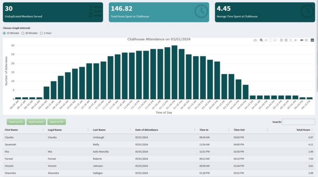The width and height of the screenshot is (318, 177).
Task: Focus the table Search input field
Action: (299, 122)
